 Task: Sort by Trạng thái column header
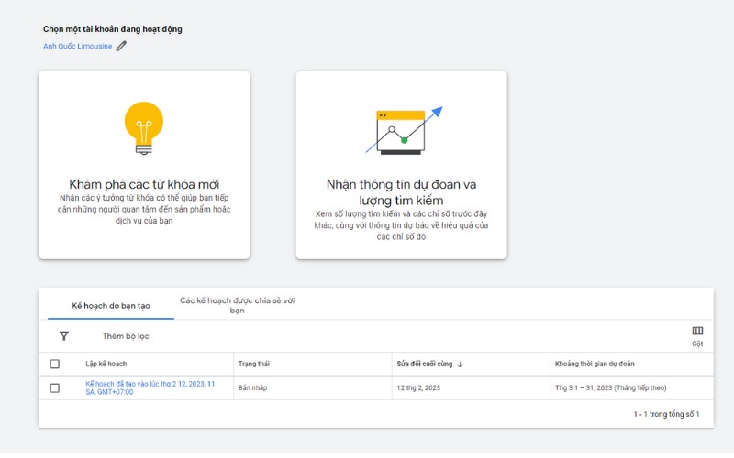click(x=253, y=365)
